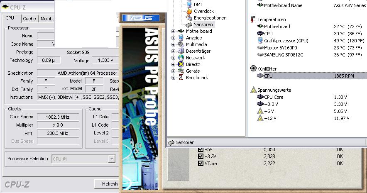The width and height of the screenshot is (367, 193).
Task: Click the Geräte devices icon
Action: click(181, 71)
